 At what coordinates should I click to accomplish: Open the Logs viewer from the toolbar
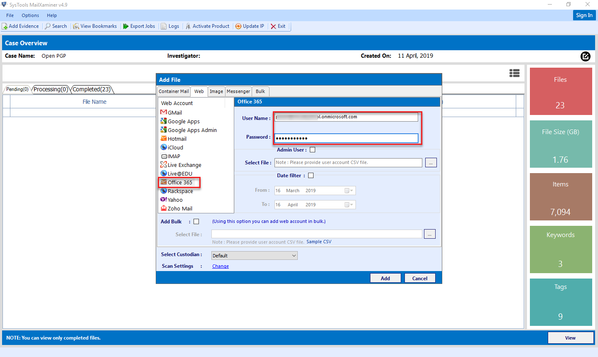tap(170, 26)
